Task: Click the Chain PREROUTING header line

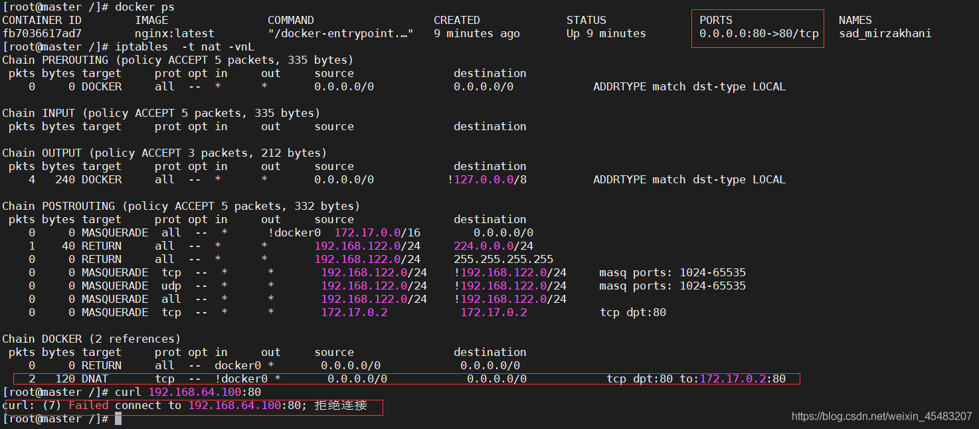Action: pyautogui.click(x=177, y=60)
